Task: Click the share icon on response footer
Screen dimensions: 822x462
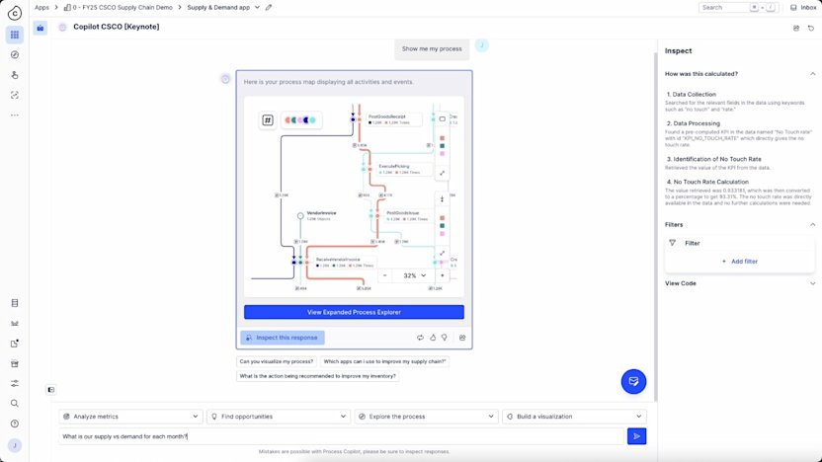Action: pyautogui.click(x=462, y=338)
